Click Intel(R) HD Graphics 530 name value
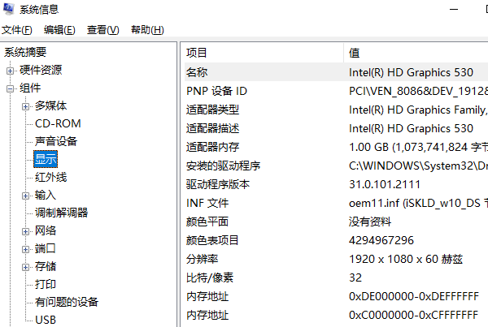Image resolution: width=488 pixels, height=327 pixels. point(411,72)
